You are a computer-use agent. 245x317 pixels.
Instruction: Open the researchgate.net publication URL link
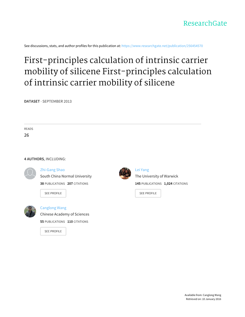click(x=162, y=46)
